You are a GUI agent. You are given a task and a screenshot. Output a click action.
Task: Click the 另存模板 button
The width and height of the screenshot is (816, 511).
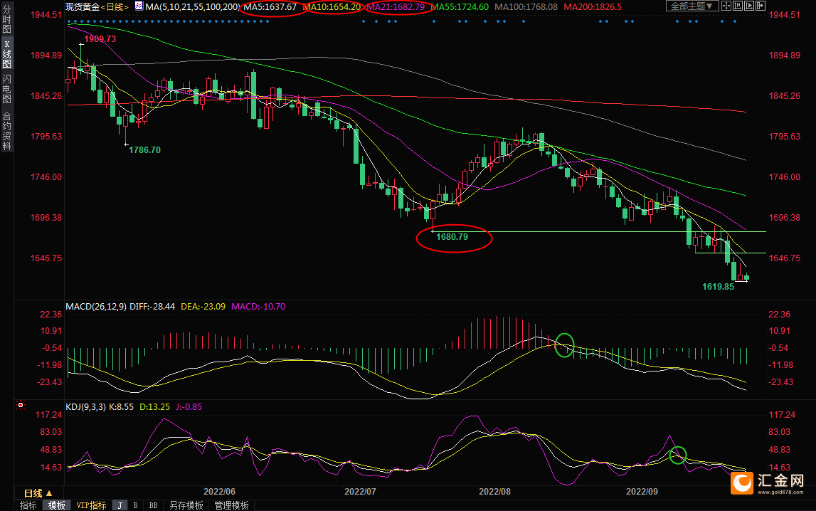click(186, 505)
